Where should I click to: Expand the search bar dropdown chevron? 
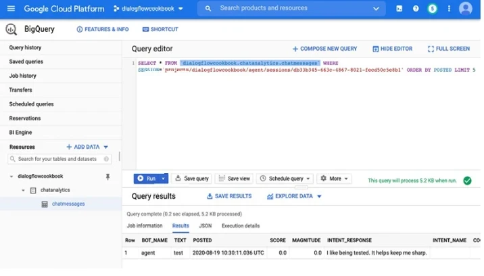pos(376,8)
